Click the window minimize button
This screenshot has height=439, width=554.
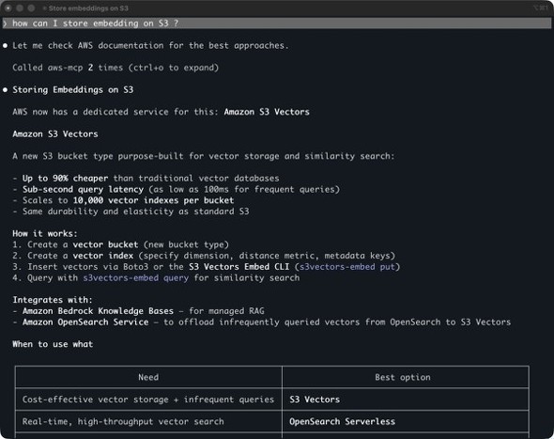(x=20, y=8)
